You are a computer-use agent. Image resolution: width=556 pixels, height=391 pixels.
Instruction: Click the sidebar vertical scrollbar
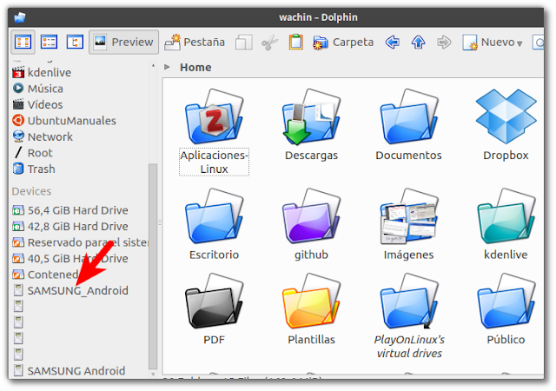pyautogui.click(x=153, y=266)
